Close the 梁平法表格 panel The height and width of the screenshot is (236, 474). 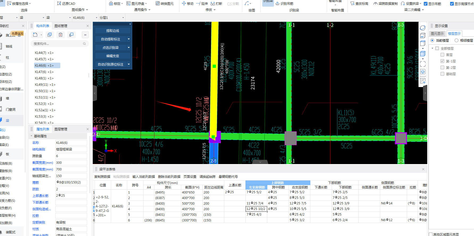point(423,169)
